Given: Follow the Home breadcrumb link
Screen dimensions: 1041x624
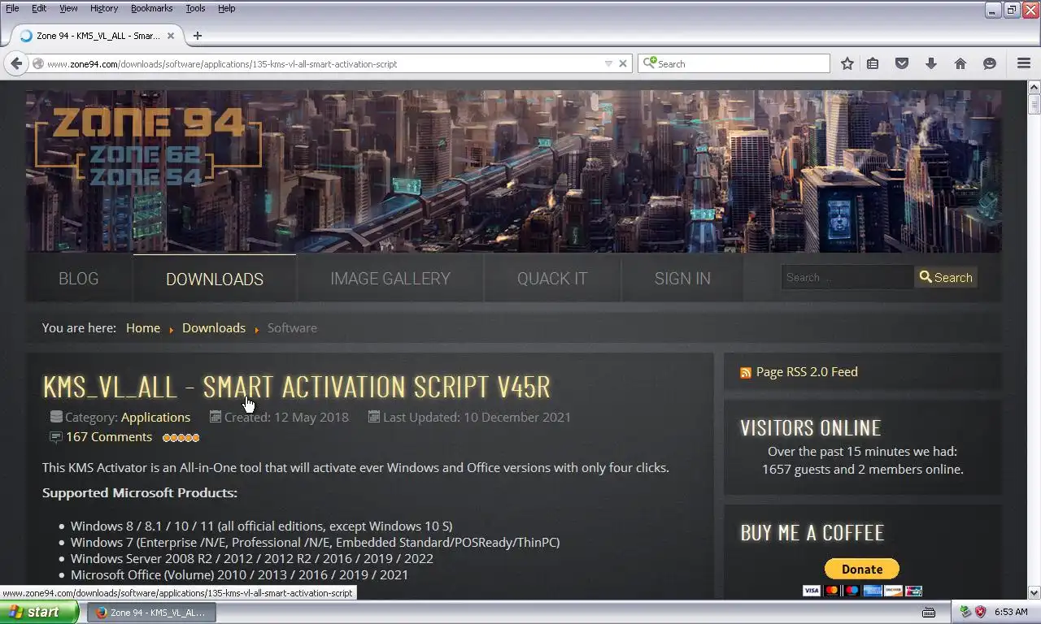Looking at the screenshot, I should pyautogui.click(x=143, y=327).
